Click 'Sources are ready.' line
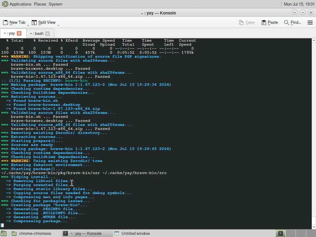The image size is (316, 237). pos(28,145)
